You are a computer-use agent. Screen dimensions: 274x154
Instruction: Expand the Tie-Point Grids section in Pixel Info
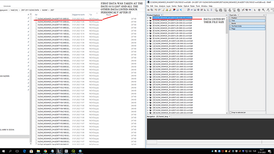(230, 26)
